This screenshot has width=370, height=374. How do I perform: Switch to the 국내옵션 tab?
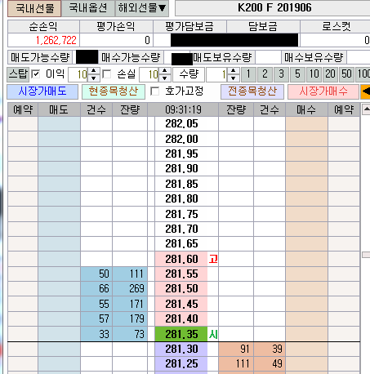click(88, 8)
